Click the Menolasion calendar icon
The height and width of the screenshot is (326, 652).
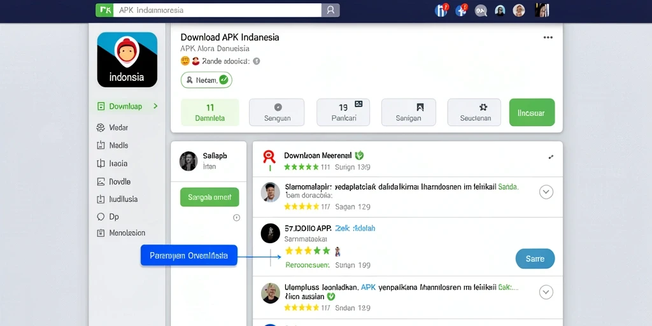point(101,233)
